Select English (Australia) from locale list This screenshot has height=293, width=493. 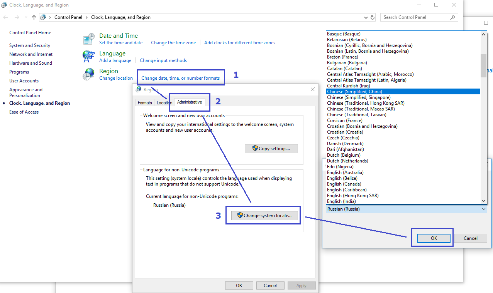(x=403, y=172)
